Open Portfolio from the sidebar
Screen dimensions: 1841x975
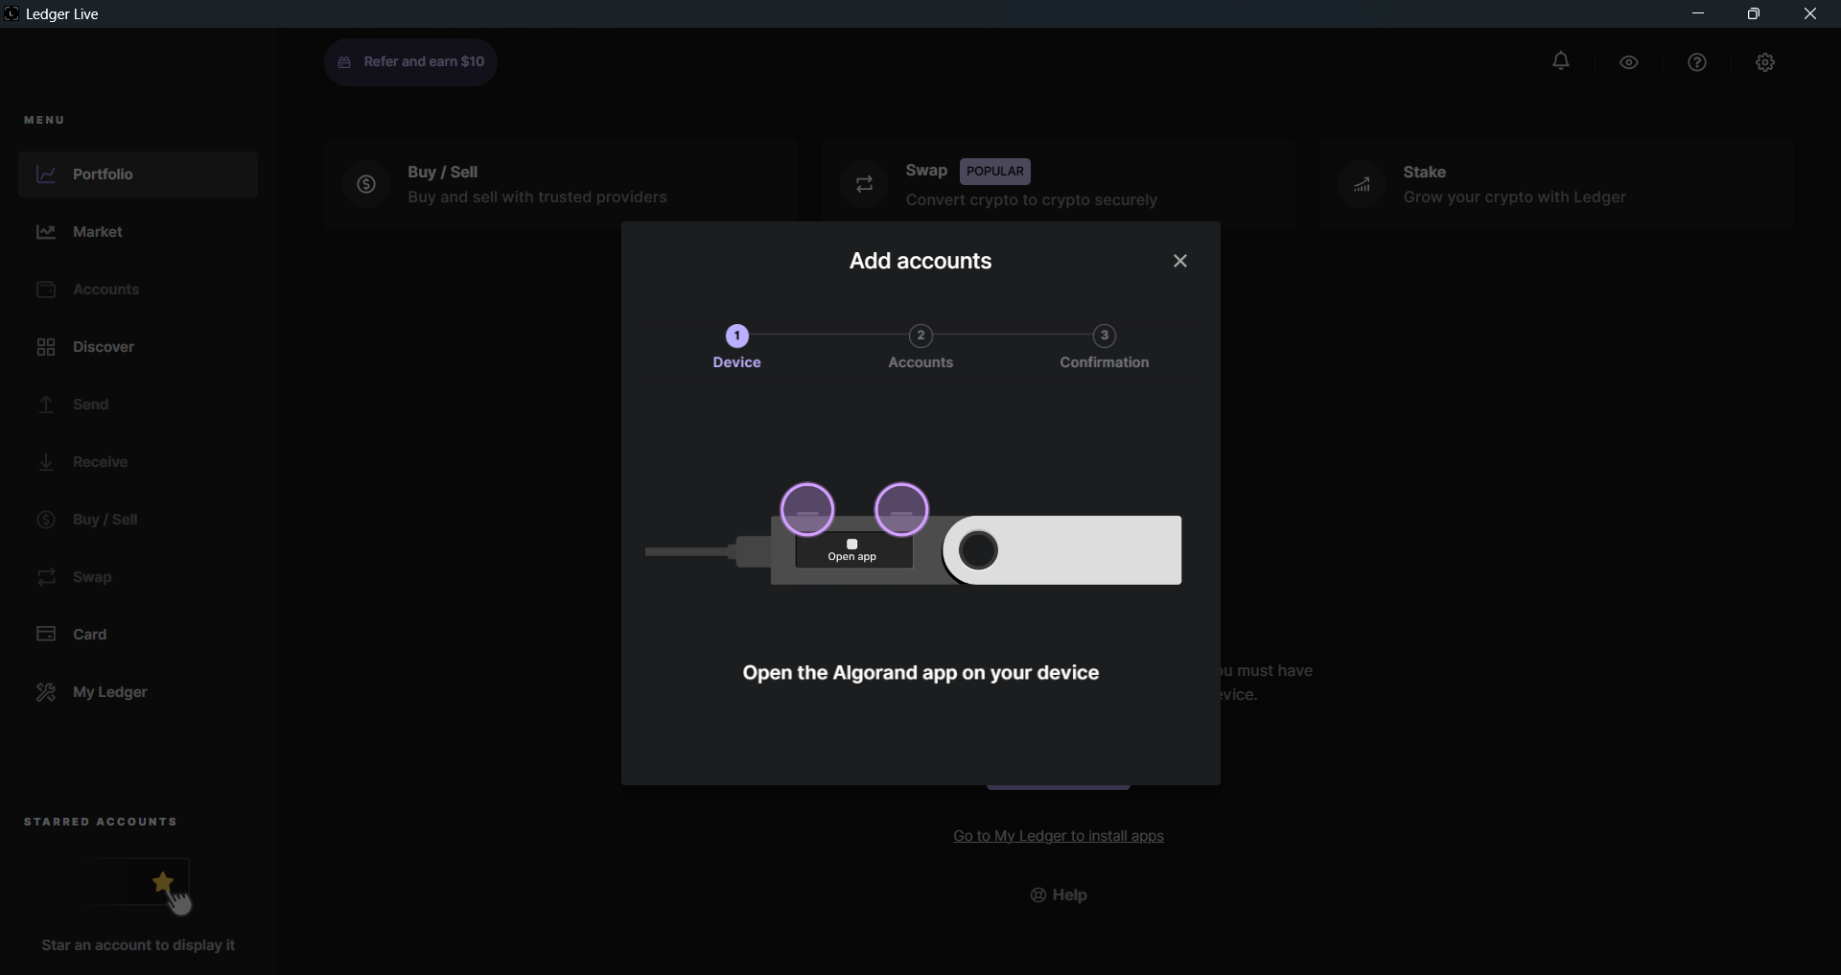point(103,174)
